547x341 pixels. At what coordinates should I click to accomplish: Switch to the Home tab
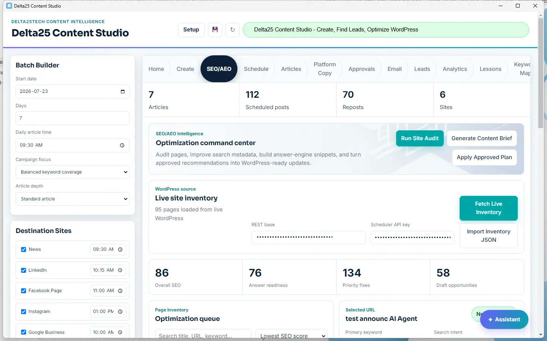(x=156, y=69)
